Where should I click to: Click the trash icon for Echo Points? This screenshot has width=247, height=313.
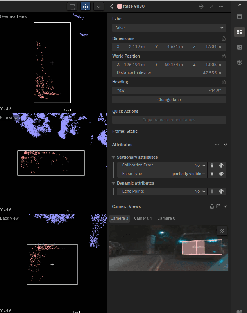click(212, 192)
